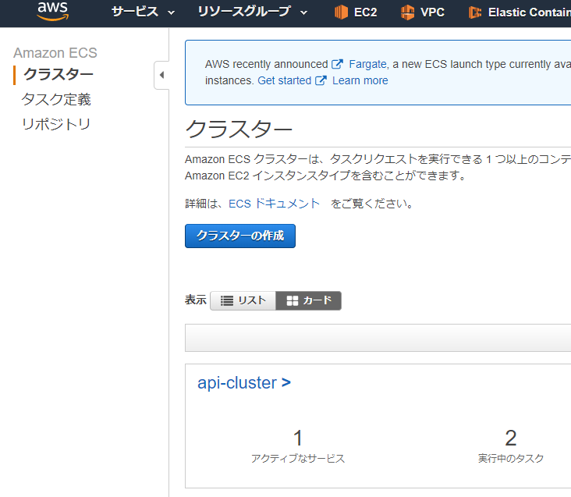Open Elastic Container Service shortcut
The width and height of the screenshot is (571, 497).
(520, 12)
